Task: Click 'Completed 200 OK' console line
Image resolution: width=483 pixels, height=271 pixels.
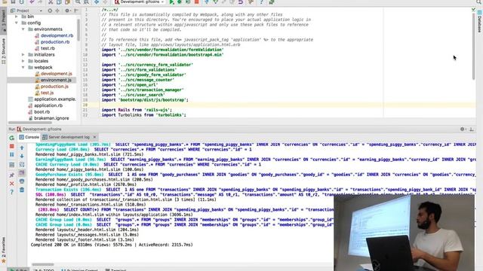Action: point(112,245)
